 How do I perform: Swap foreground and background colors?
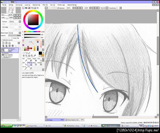pos(43,52)
